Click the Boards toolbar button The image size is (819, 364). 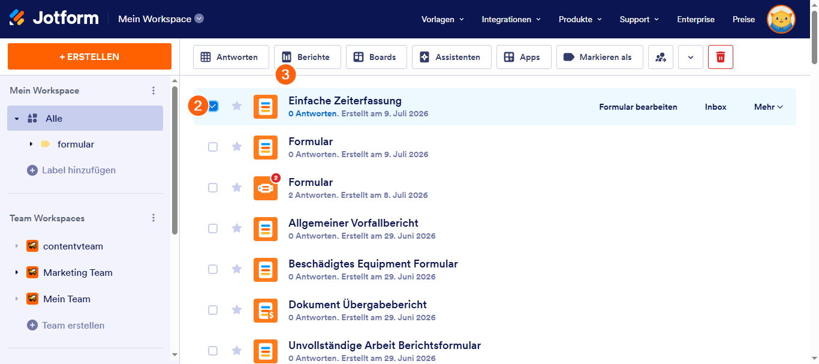(x=377, y=57)
